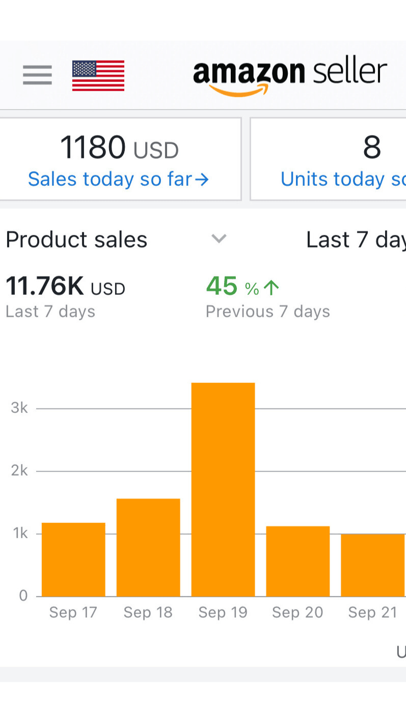The height and width of the screenshot is (722, 406).
Task: Tap the arrow after Sales today so far
Action: click(x=202, y=179)
